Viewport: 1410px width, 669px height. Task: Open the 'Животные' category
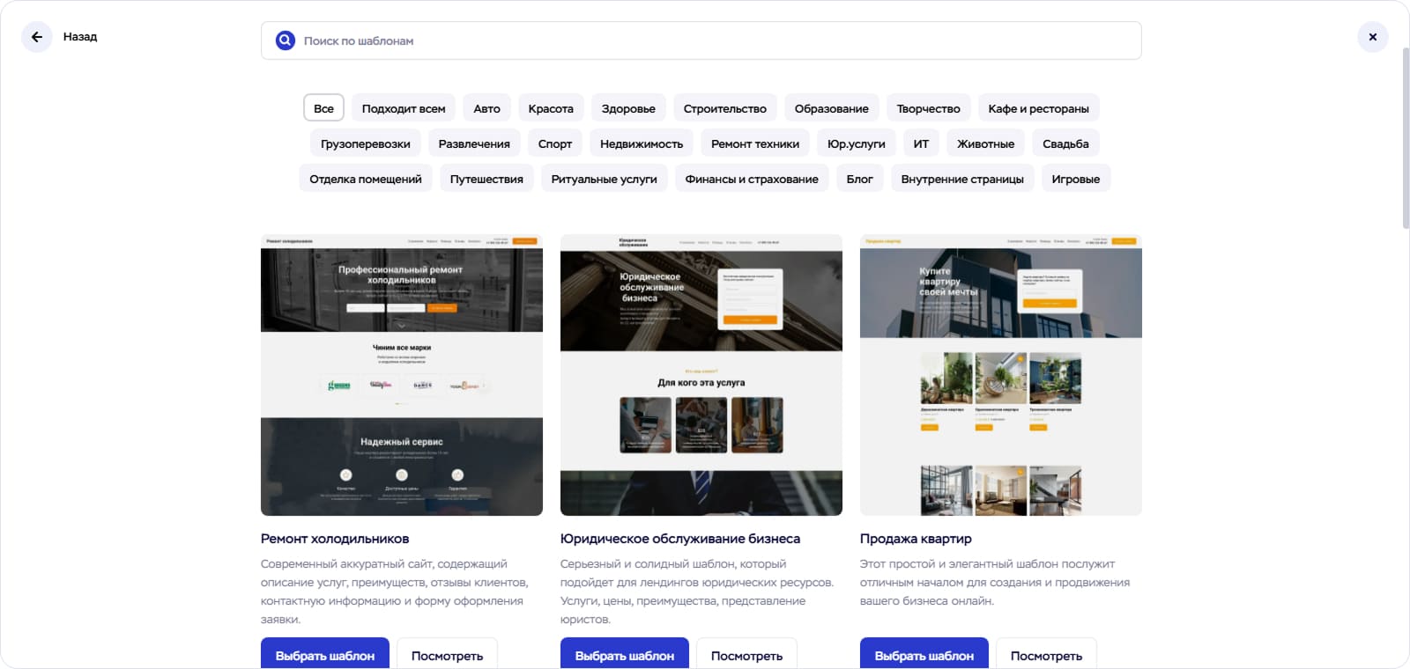[x=986, y=143]
